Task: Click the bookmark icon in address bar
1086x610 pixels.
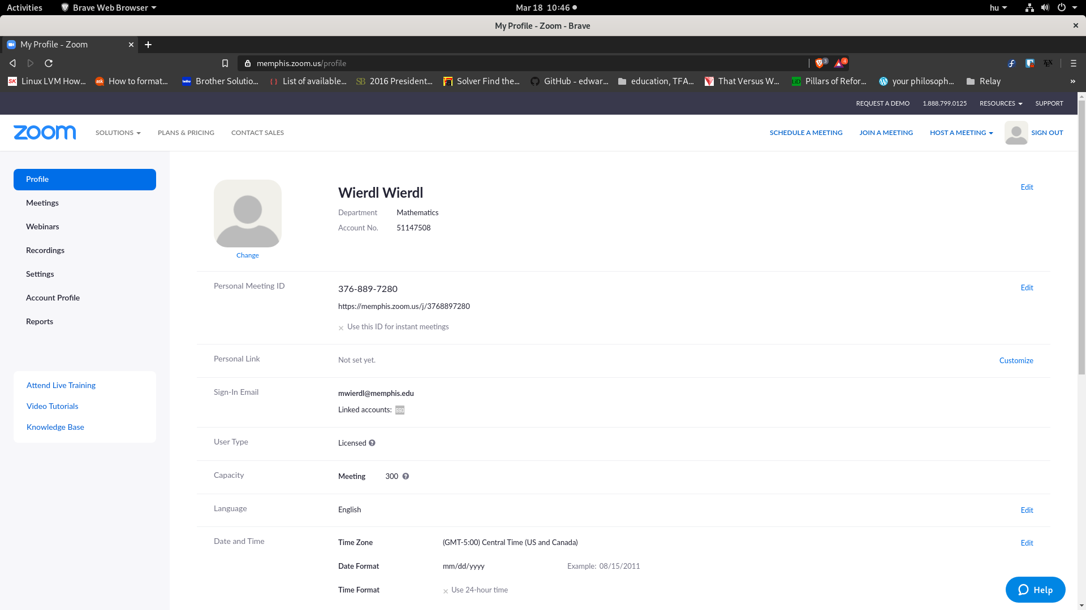Action: click(225, 63)
